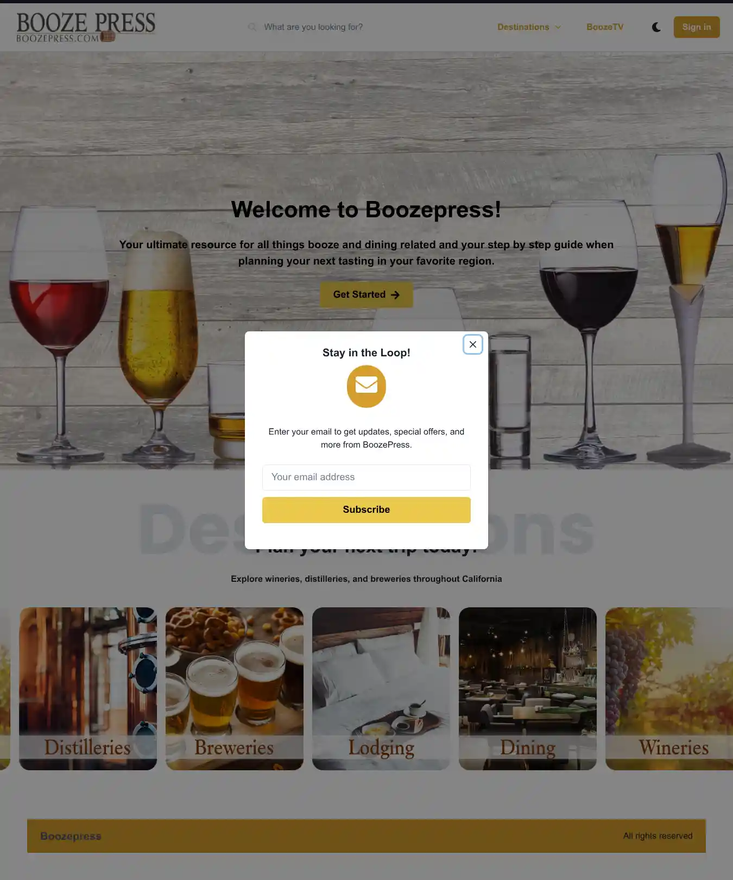The image size is (733, 880).
Task: Click the Get Started button
Action: 366,295
